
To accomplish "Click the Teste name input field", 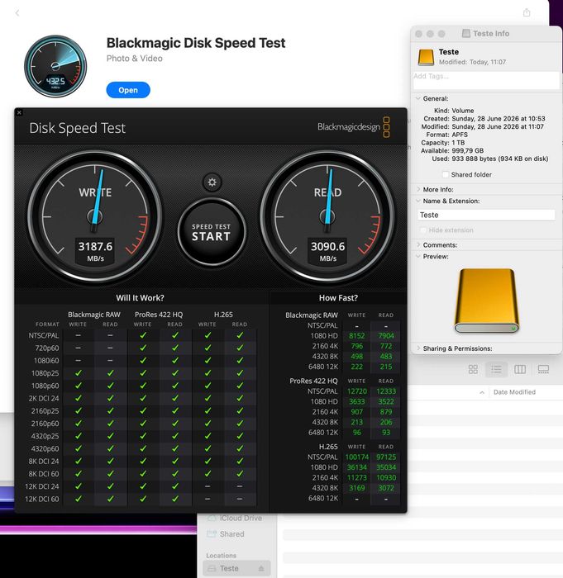I will (x=486, y=215).
